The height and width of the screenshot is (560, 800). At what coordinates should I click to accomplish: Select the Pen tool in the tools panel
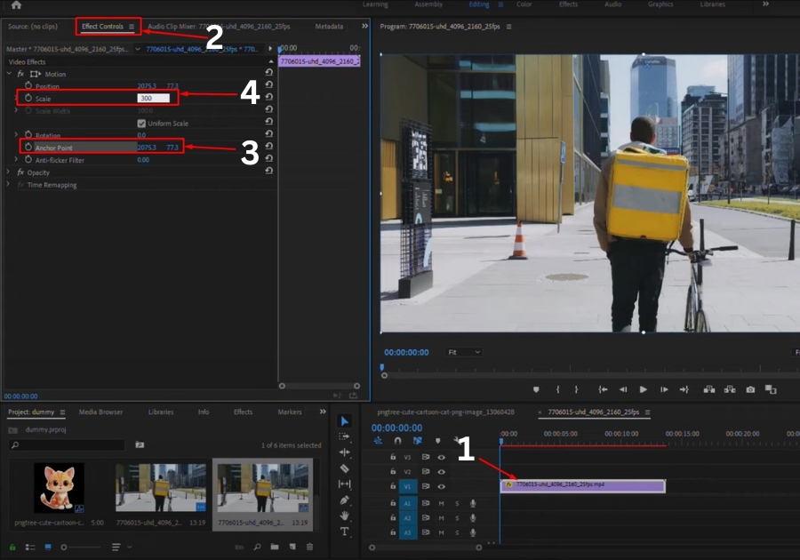coord(345,500)
